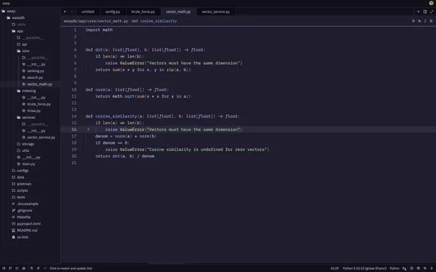Click the diagnostics checkmark in status bar
Viewport: 436px width, 272px height.
(45, 268)
